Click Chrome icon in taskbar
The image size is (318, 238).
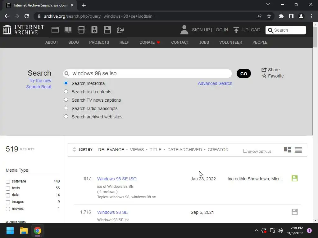point(38,231)
